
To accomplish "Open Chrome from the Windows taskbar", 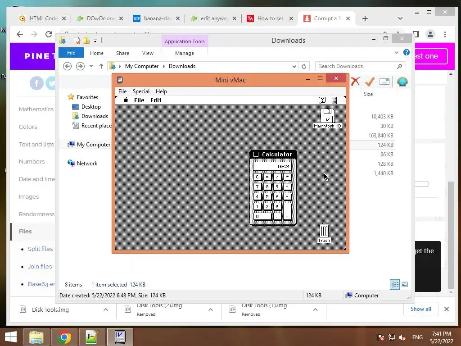I will click(64, 337).
